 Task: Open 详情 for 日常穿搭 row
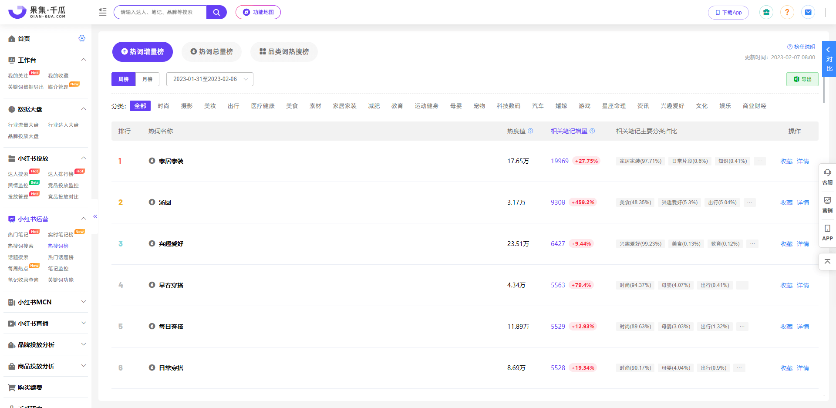pyautogui.click(x=803, y=368)
